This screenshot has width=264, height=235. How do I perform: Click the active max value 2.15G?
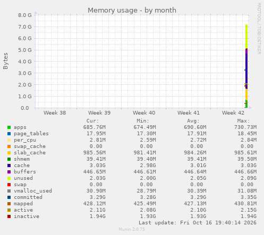pos(249,210)
